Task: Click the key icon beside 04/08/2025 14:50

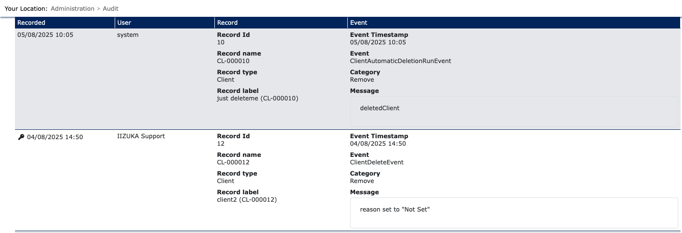Action: (21, 137)
